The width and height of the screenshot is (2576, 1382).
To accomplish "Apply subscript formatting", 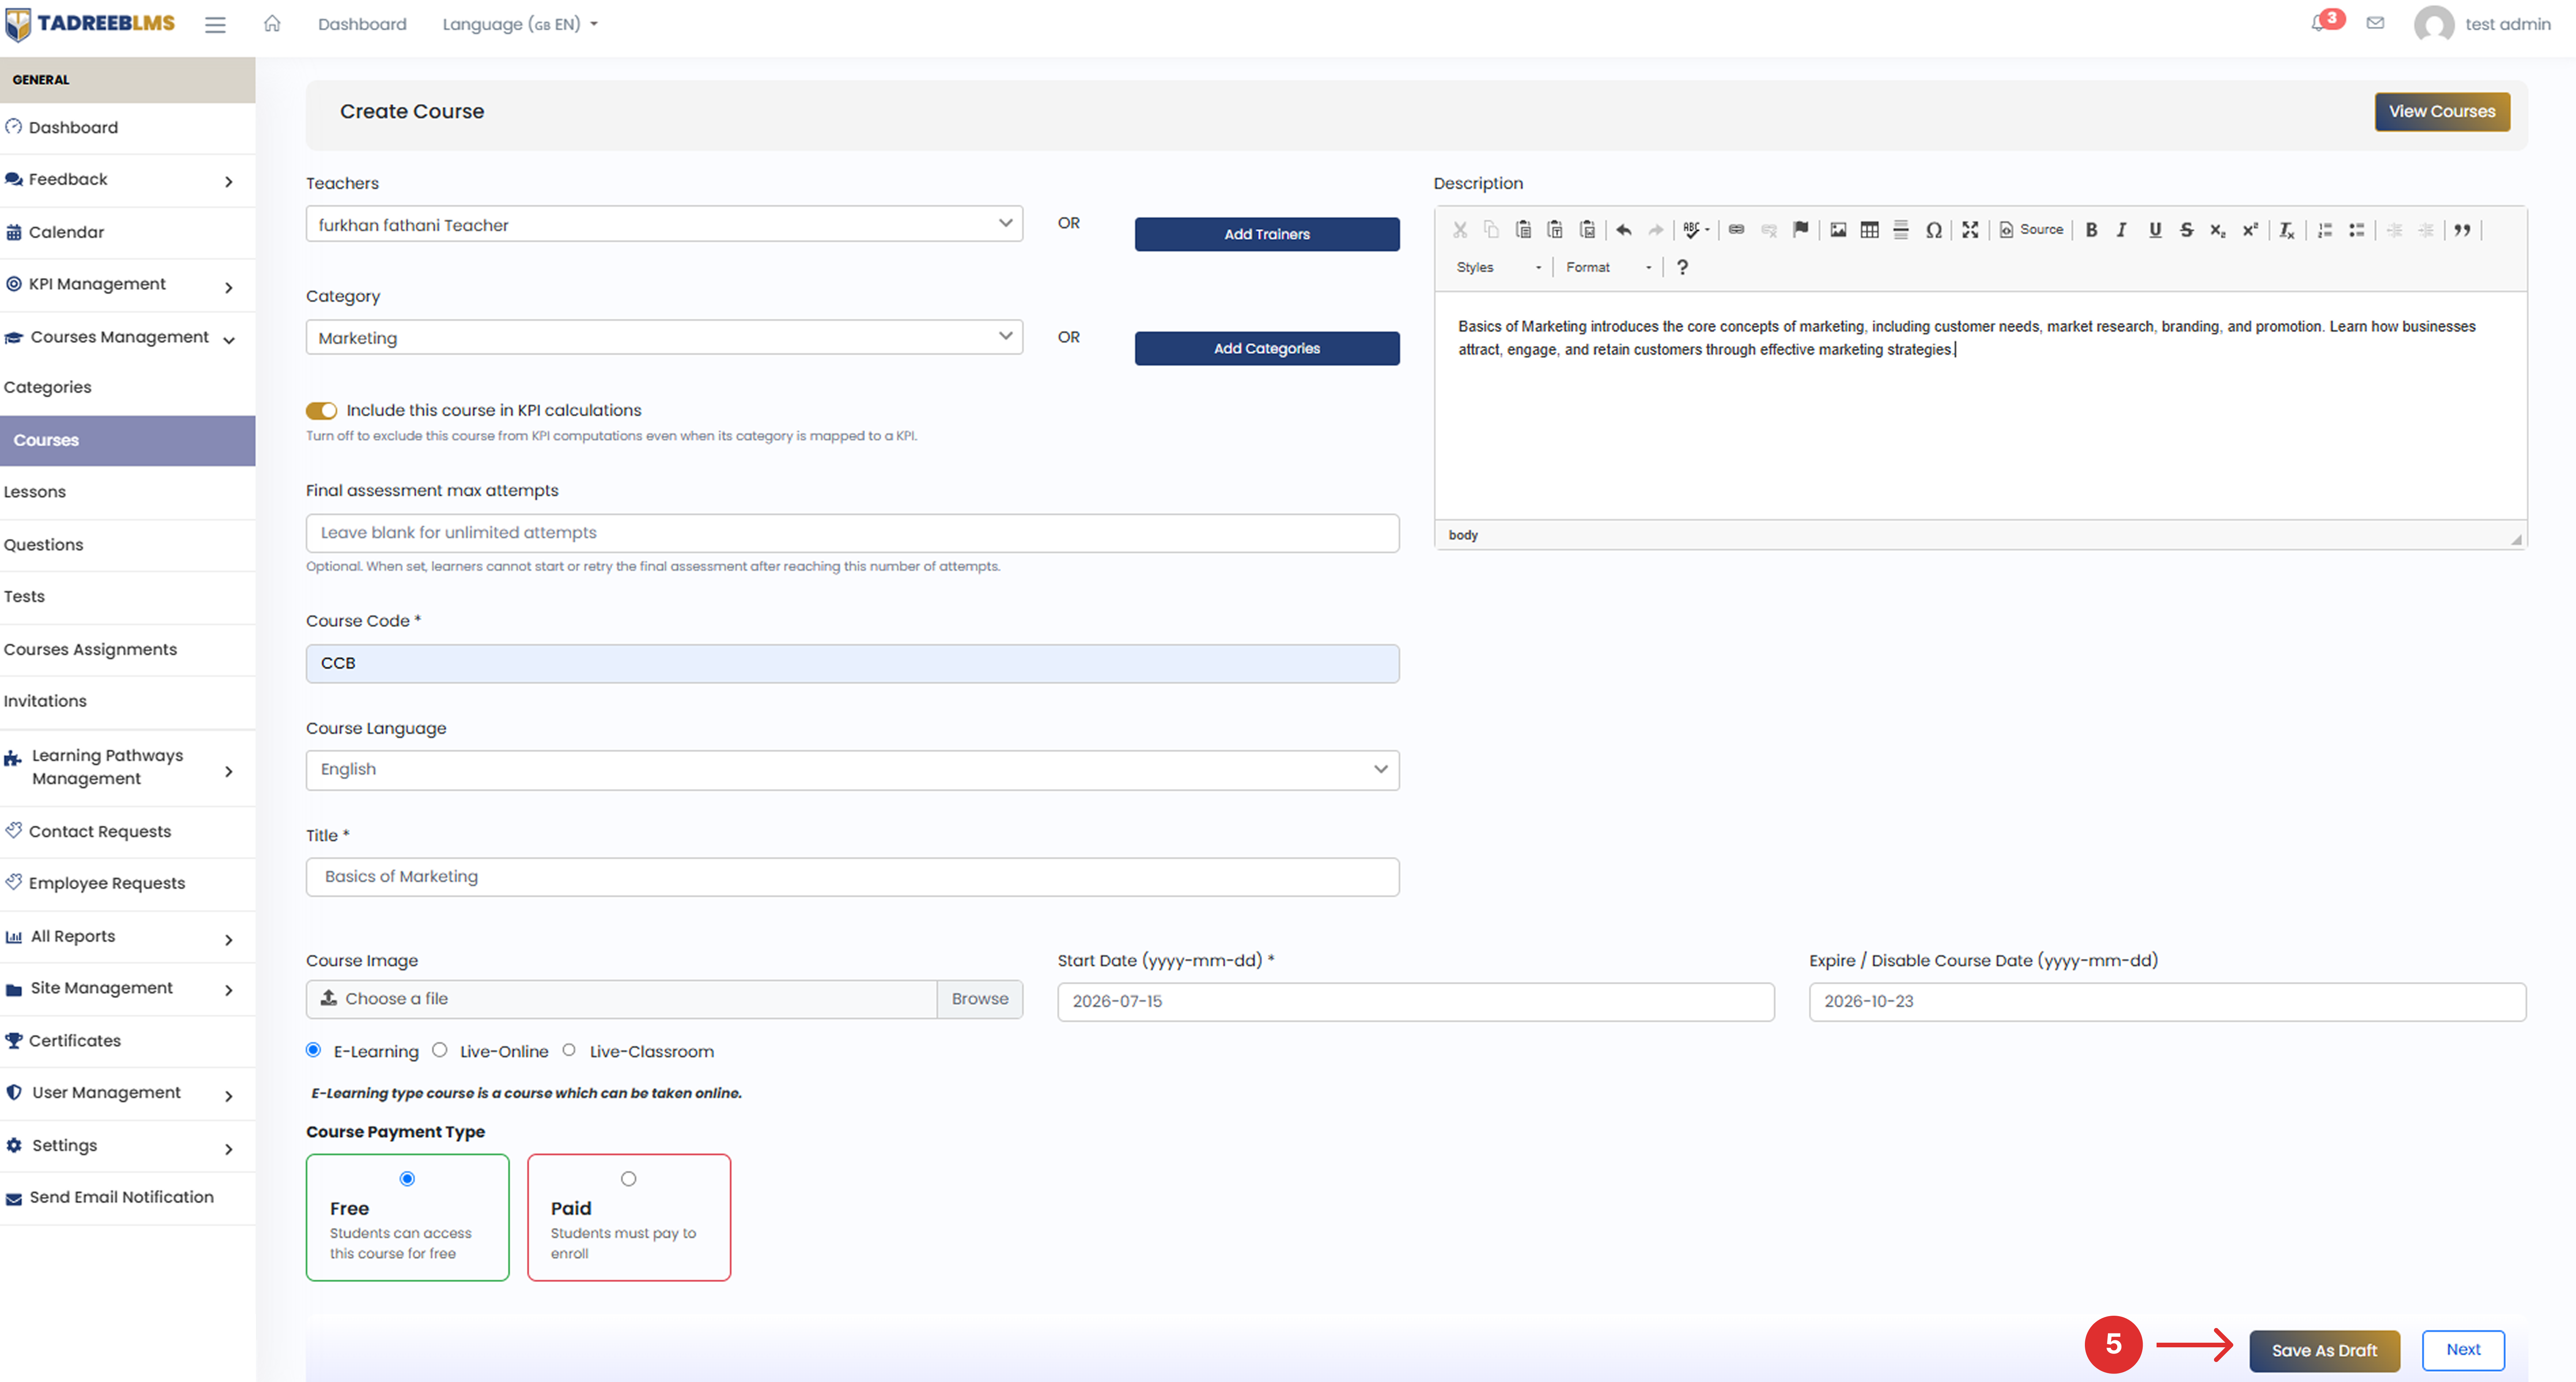I will tap(2218, 230).
